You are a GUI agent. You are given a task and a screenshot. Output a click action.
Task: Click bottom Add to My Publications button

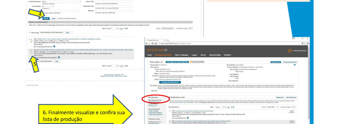click(56, 61)
